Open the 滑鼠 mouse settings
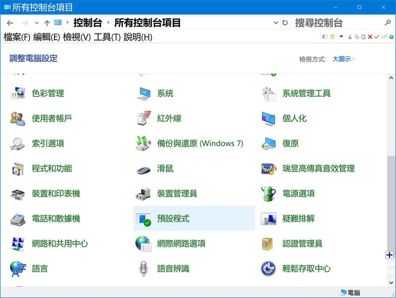This screenshot has height=298, width=396. click(166, 169)
